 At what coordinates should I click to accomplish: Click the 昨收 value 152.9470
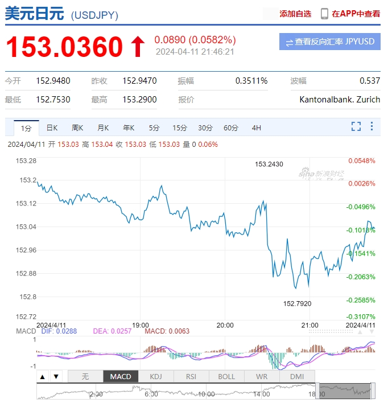click(x=139, y=81)
